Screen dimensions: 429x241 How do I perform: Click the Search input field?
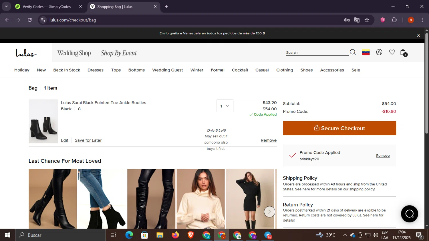(317, 53)
